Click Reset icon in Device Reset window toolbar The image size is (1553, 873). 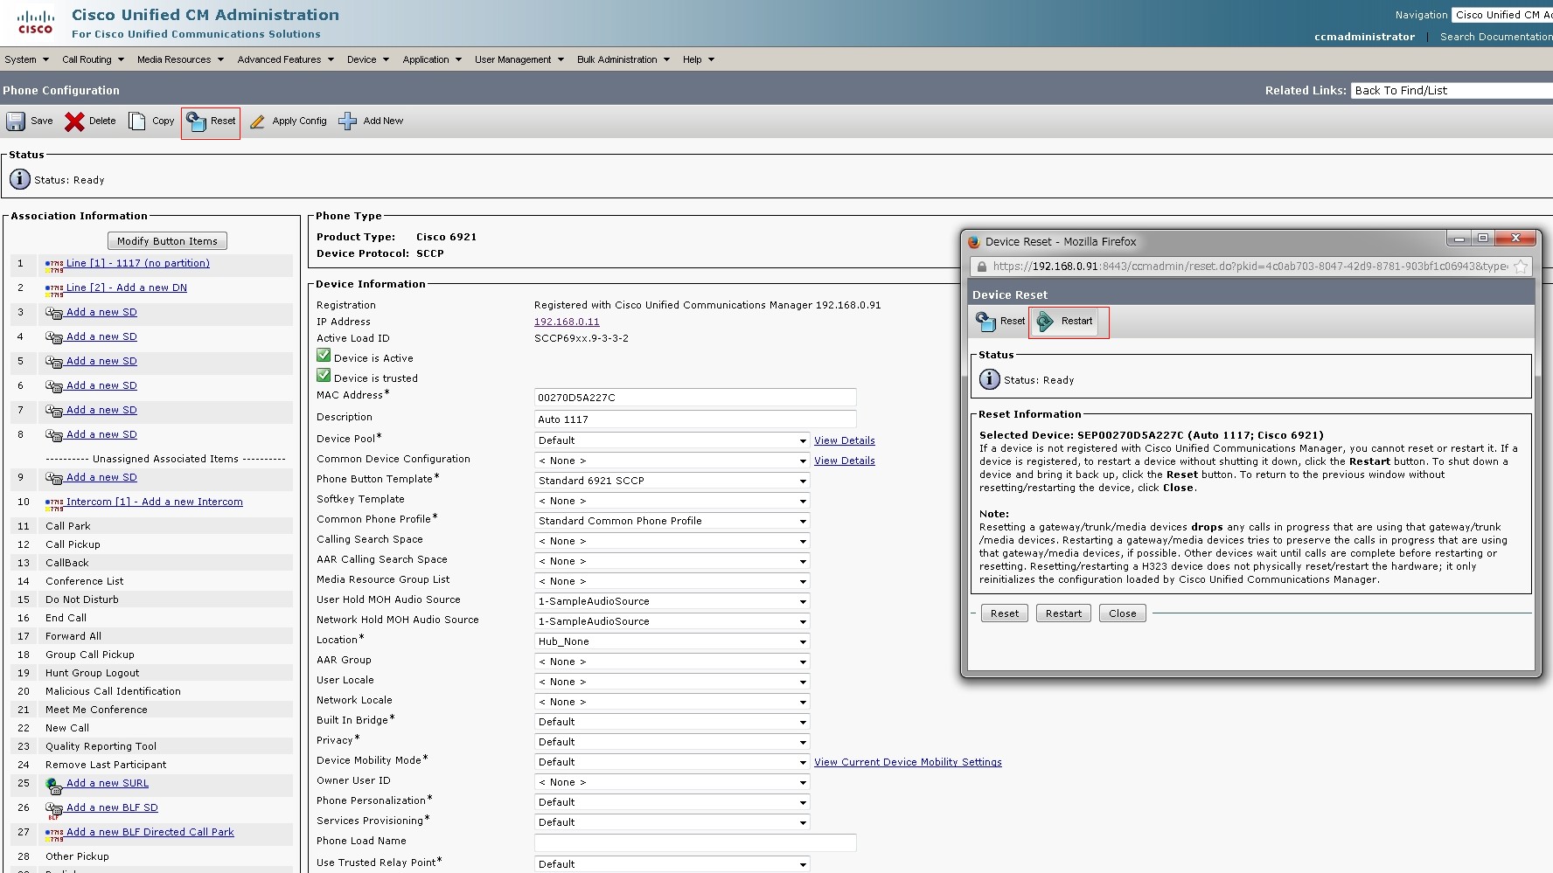coord(985,322)
